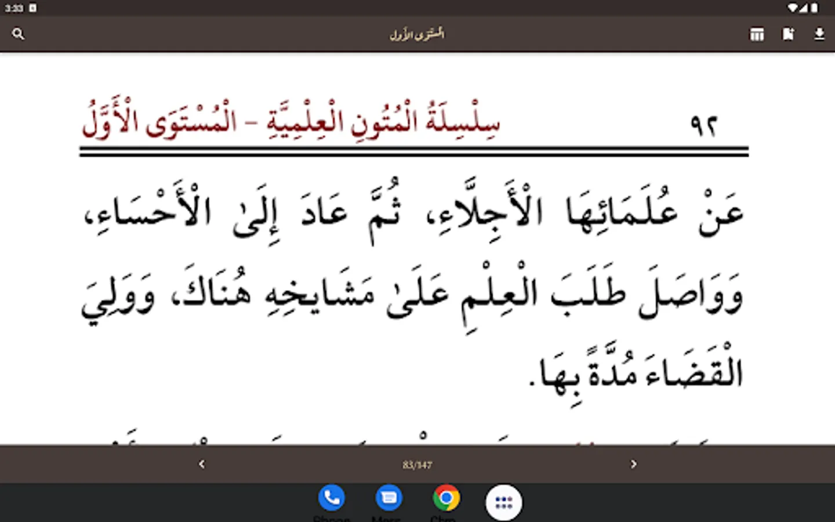This screenshot has width=835, height=522.
Task: Tap the word وواصل in second line
Action: pos(691,296)
